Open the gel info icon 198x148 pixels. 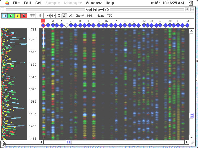(x=40, y=16)
